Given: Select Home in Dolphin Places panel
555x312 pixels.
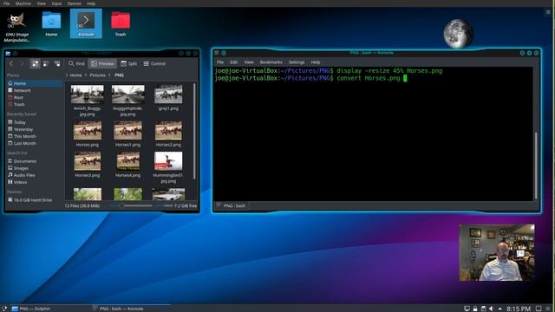Looking at the screenshot, I should click(x=35, y=83).
